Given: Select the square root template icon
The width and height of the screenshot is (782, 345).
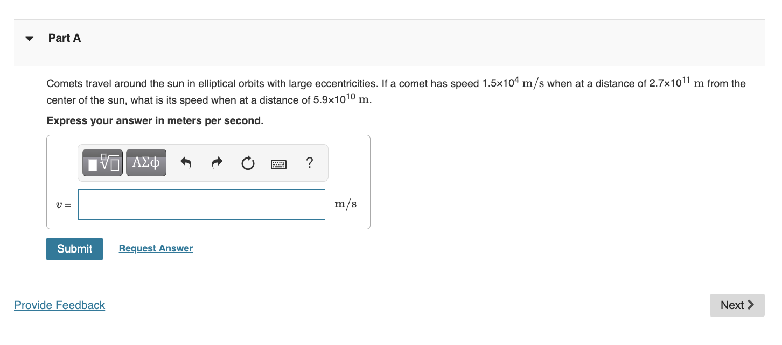Looking at the screenshot, I should click(102, 162).
